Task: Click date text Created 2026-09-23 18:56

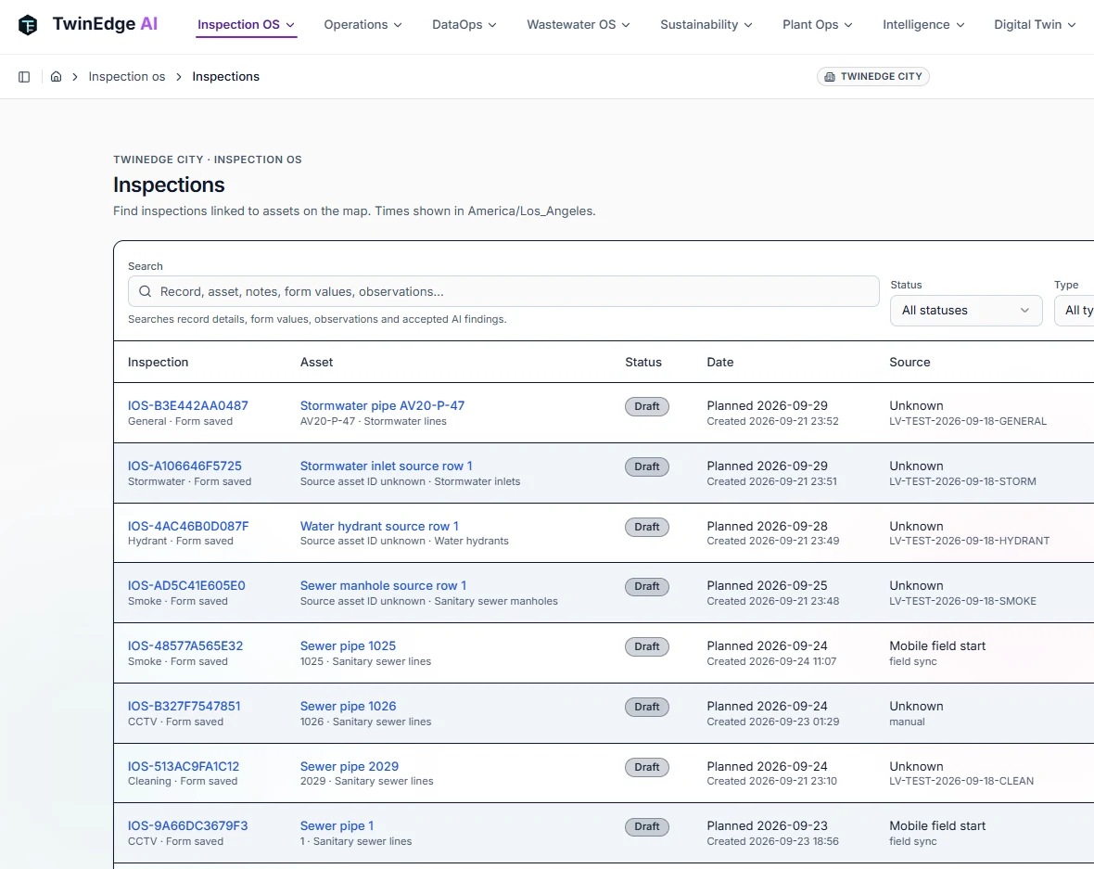Action: click(773, 841)
